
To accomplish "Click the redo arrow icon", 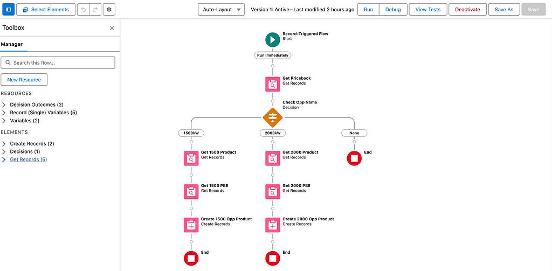I will click(x=94, y=10).
